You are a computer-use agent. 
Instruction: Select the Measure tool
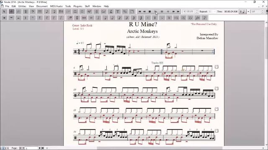[40, 12]
